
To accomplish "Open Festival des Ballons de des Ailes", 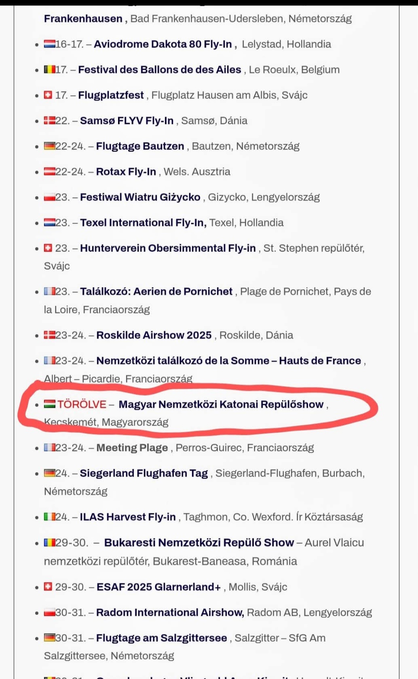I will [x=159, y=70].
